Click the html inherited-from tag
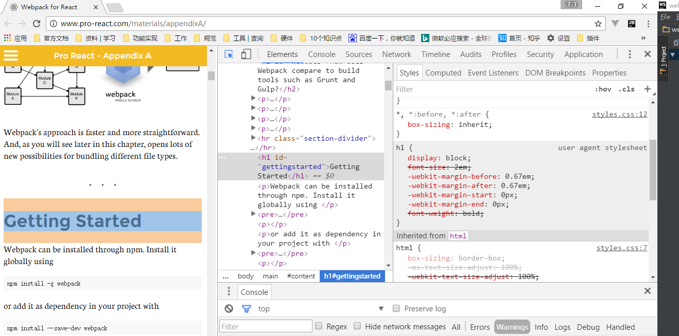Image resolution: width=679 pixels, height=336 pixels. pyautogui.click(x=458, y=236)
